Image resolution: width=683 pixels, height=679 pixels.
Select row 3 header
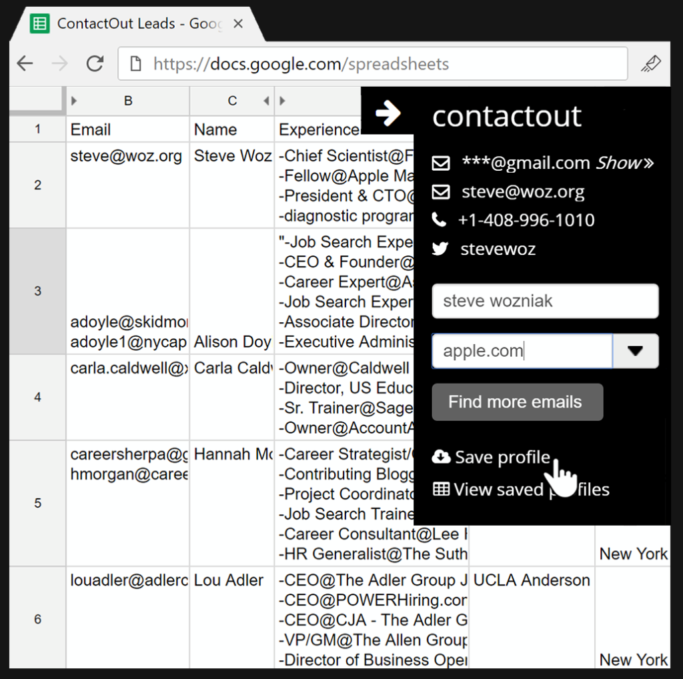(x=37, y=291)
